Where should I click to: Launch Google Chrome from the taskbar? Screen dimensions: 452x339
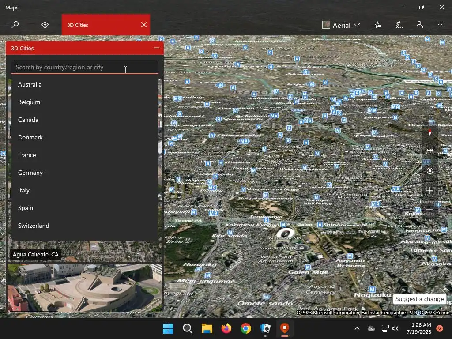[245, 328]
